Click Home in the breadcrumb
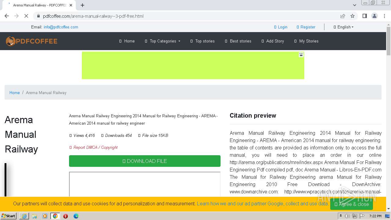391x220 pixels. (15, 93)
